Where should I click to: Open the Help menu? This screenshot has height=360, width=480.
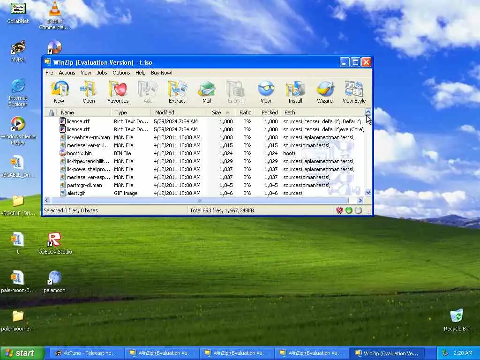tap(141, 73)
